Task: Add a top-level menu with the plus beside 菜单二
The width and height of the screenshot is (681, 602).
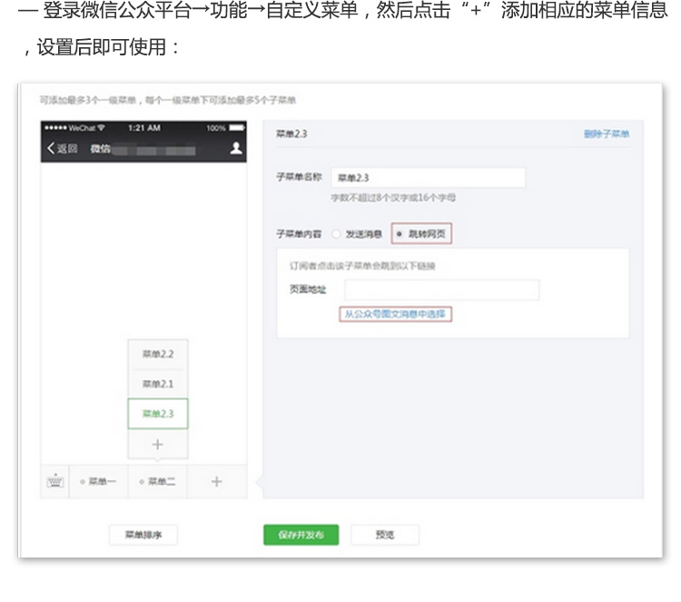Action: click(216, 481)
